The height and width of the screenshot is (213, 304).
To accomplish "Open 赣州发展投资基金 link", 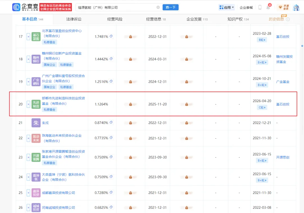I will (x=284, y=59).
